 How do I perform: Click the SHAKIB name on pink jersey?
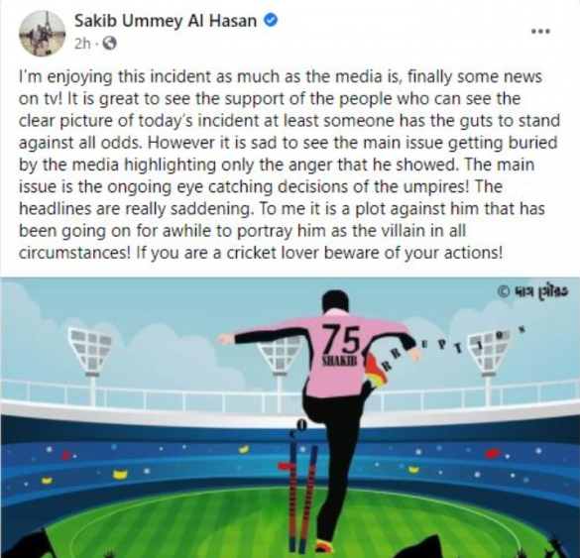point(339,362)
